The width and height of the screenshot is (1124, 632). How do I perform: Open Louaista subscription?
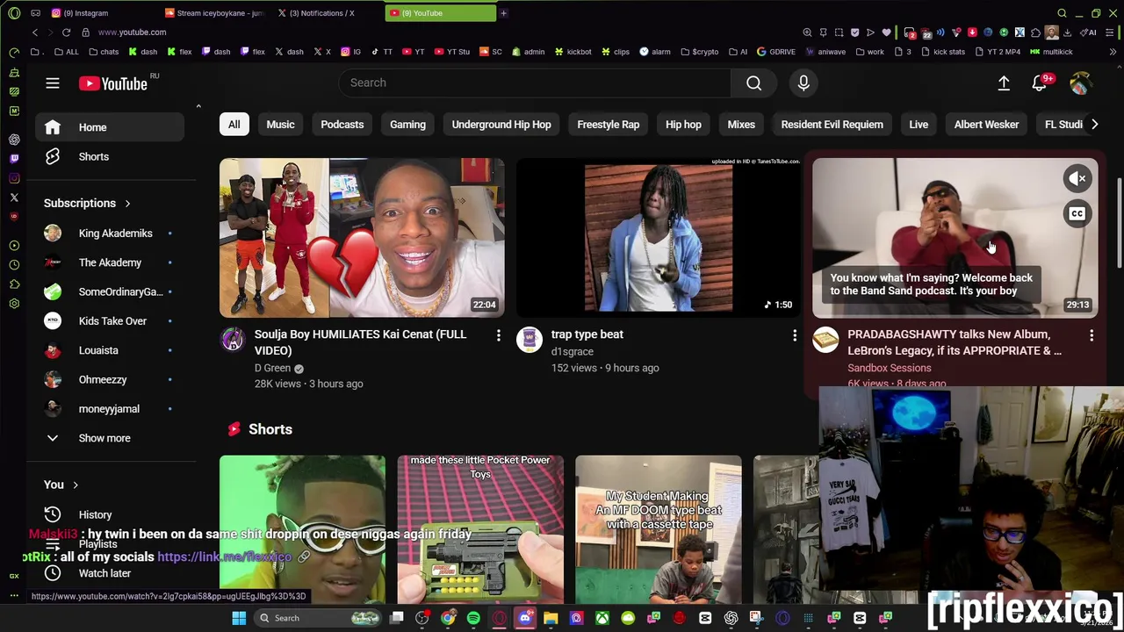tap(110, 350)
